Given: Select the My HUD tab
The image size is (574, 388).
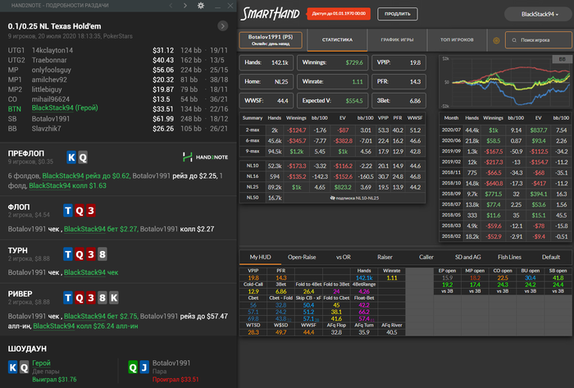Looking at the screenshot, I should [260, 257].
